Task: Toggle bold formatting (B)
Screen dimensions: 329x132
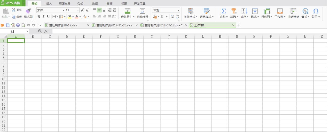Action: point(39,17)
